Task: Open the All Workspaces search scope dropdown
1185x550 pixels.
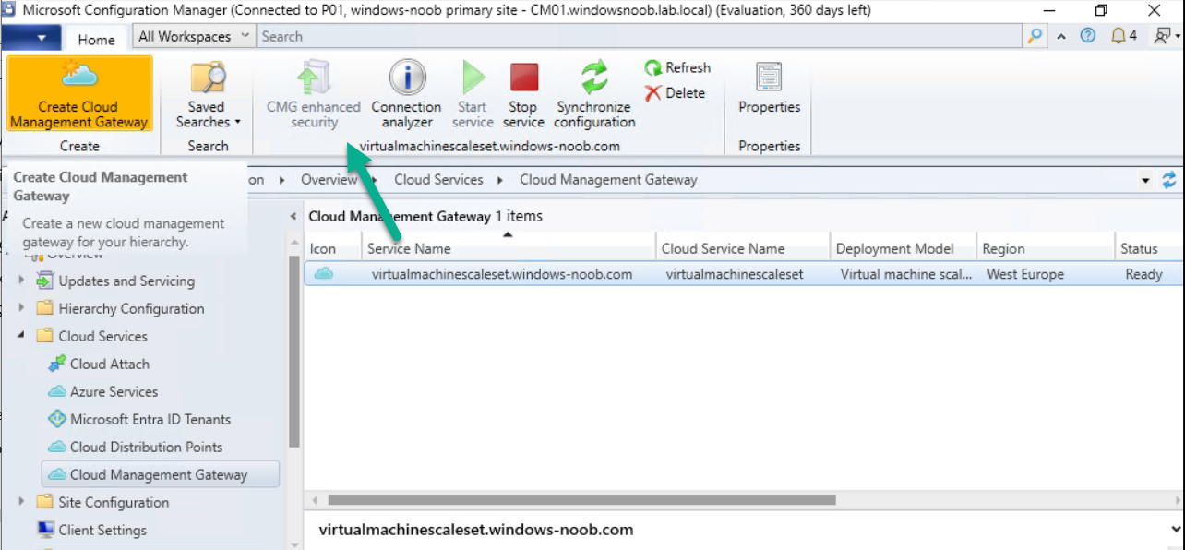Action: [194, 37]
